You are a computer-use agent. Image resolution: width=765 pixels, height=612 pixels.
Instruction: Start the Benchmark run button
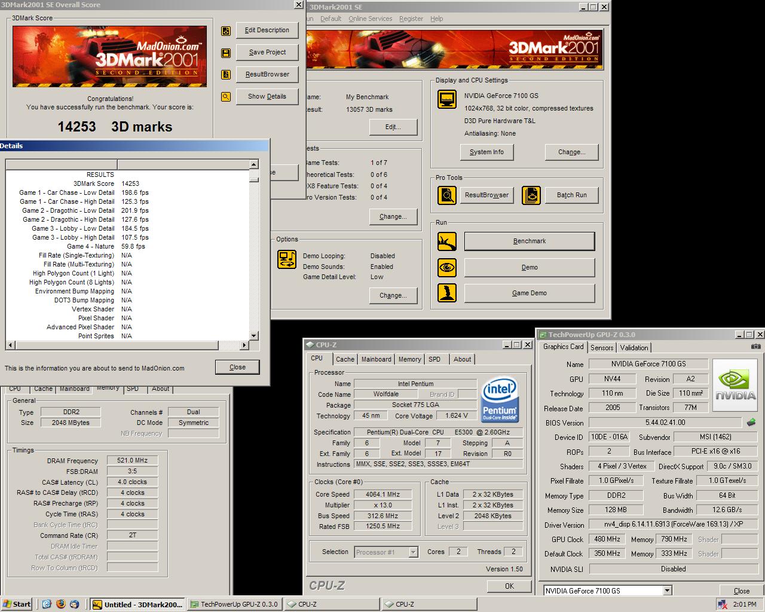tap(530, 241)
